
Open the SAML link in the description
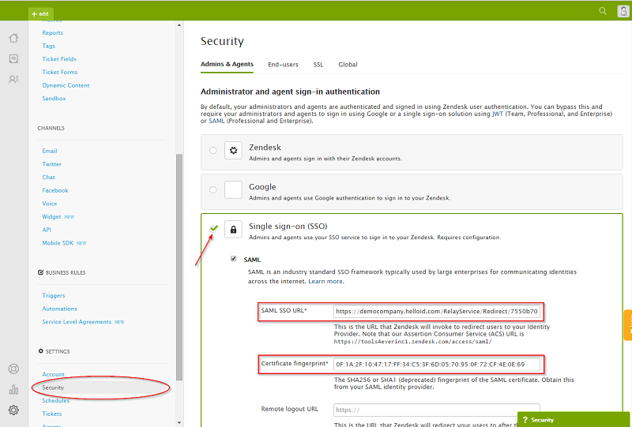[x=216, y=121]
